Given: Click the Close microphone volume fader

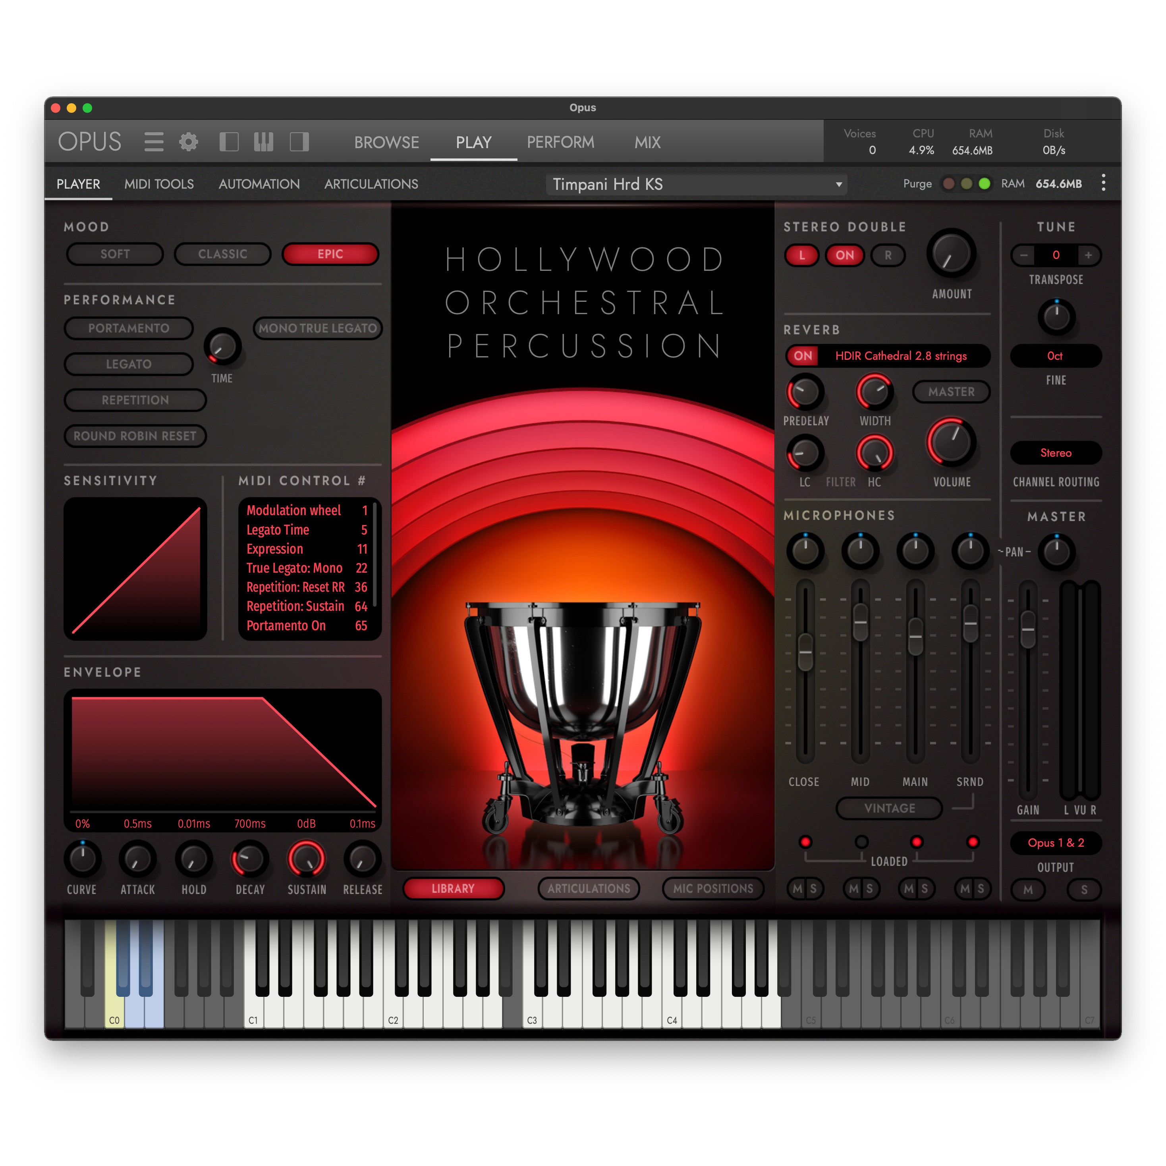Looking at the screenshot, I should coord(805,652).
